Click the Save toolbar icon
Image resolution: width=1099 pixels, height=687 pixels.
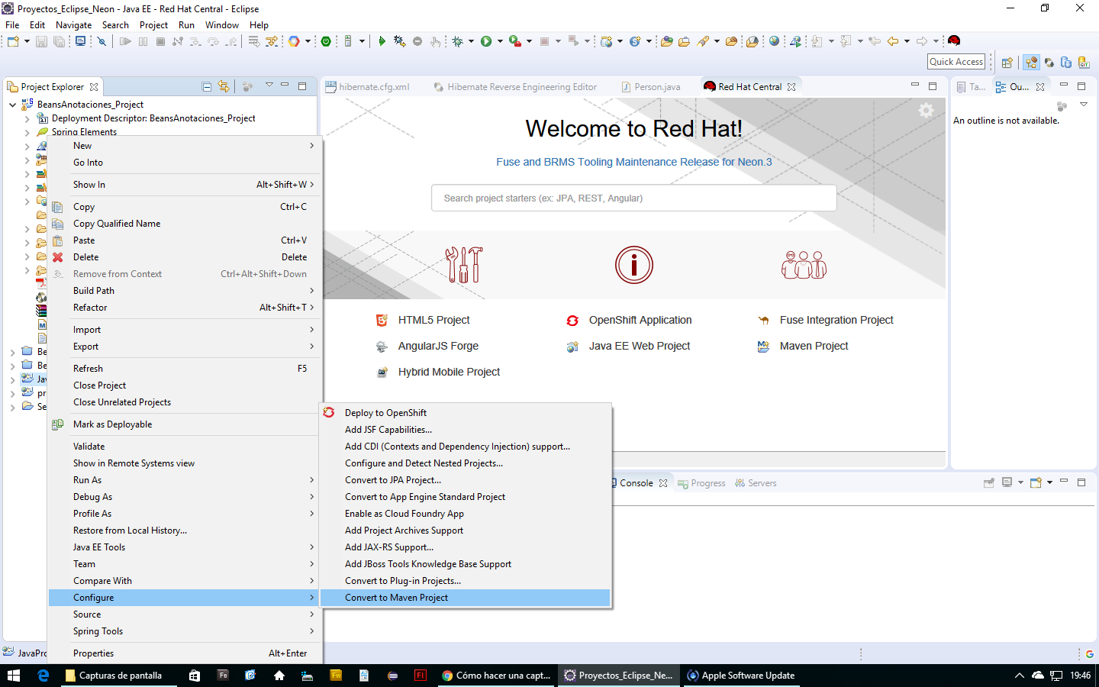click(x=41, y=41)
